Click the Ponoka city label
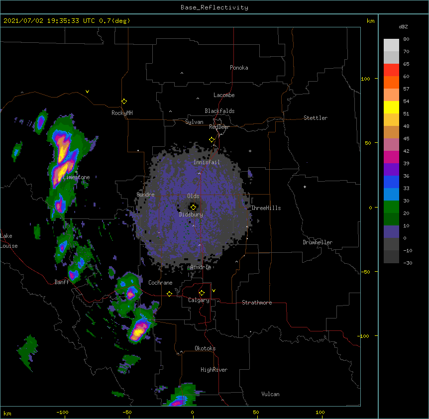The width and height of the screenshot is (429, 419). (x=239, y=68)
